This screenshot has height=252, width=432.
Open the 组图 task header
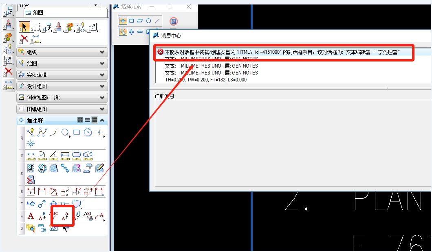[x=66, y=13]
